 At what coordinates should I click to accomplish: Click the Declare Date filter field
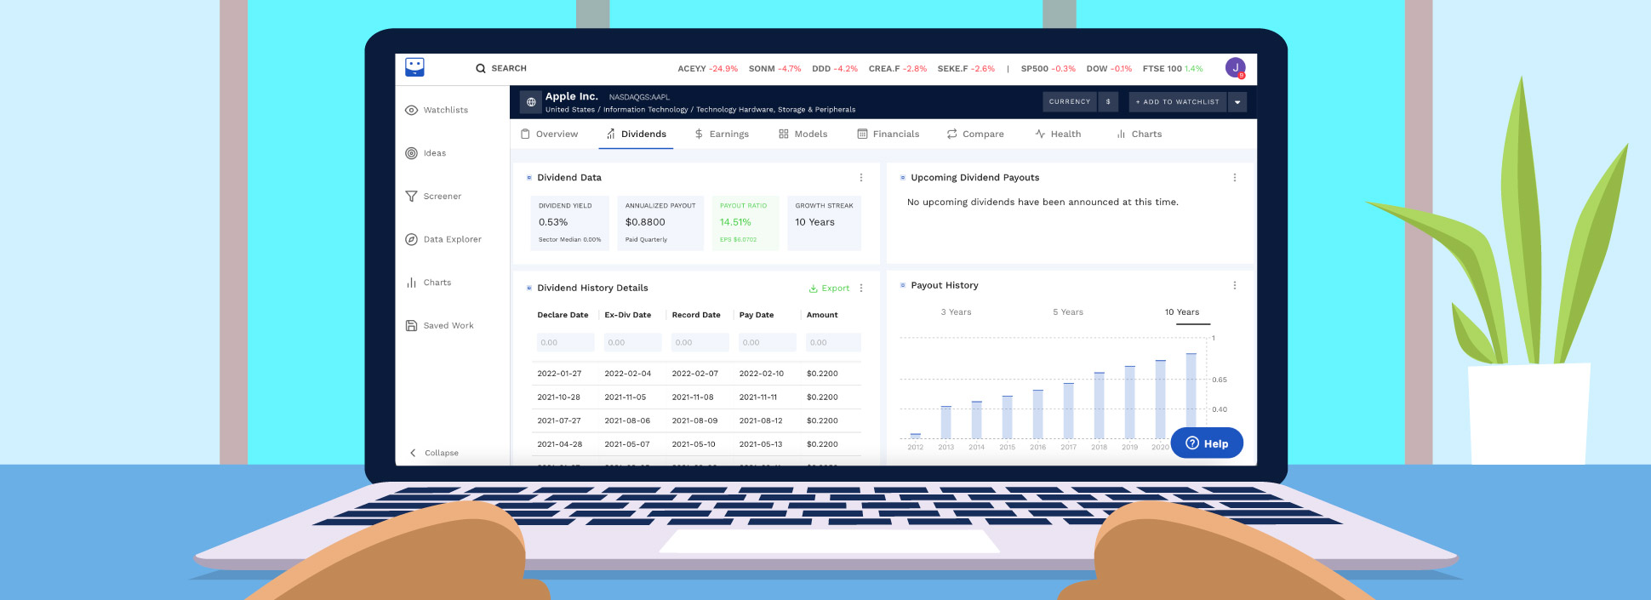pyautogui.click(x=565, y=342)
